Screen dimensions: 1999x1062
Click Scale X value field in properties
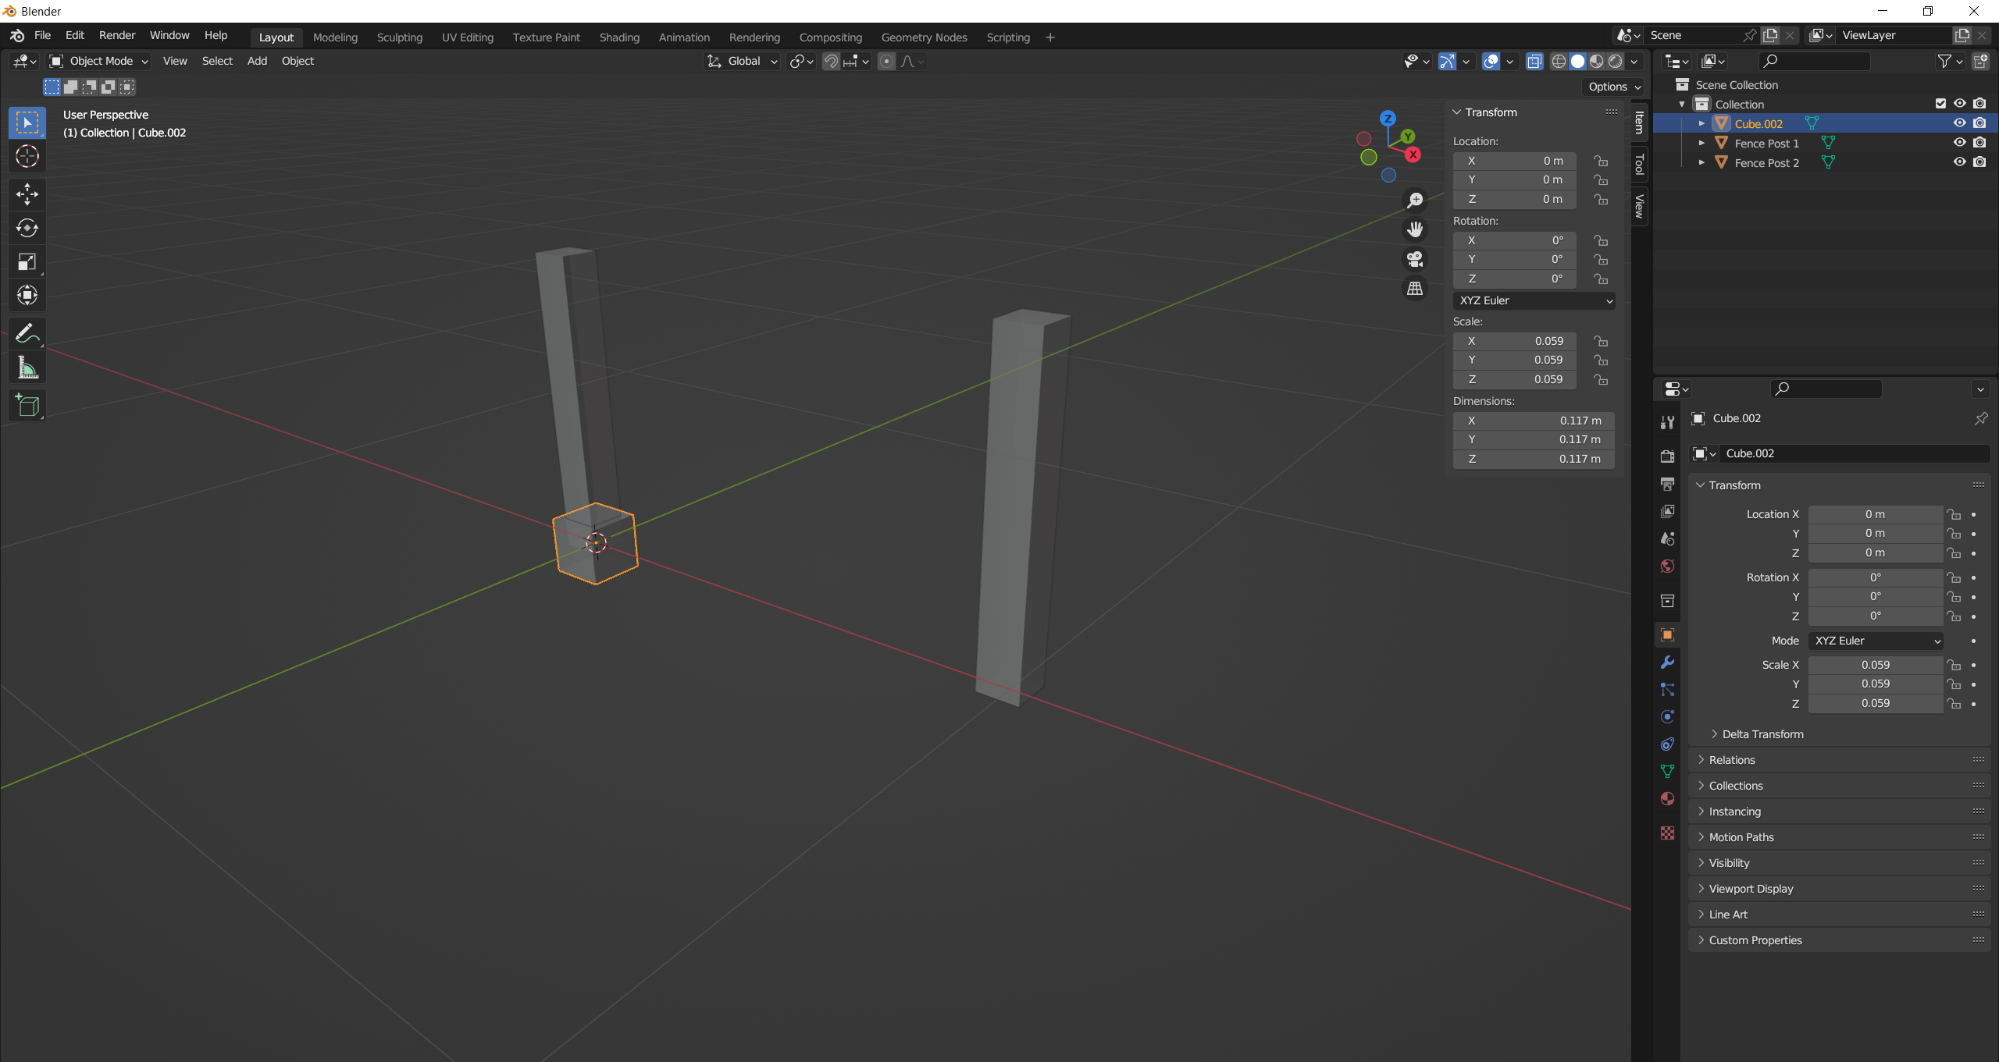click(1875, 665)
